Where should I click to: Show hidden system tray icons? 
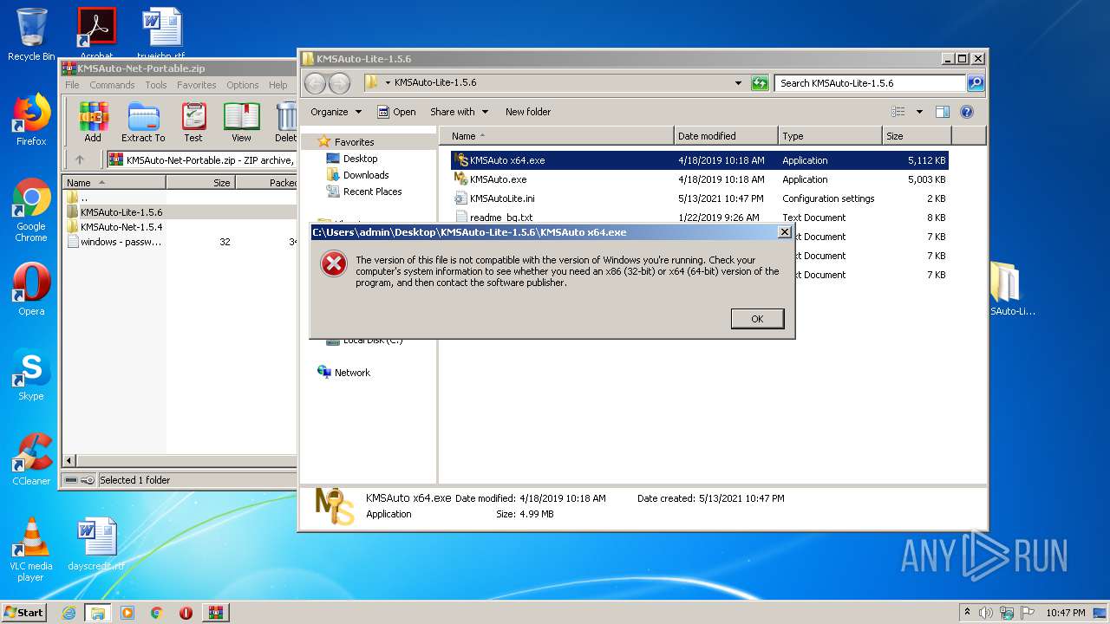[968, 613]
